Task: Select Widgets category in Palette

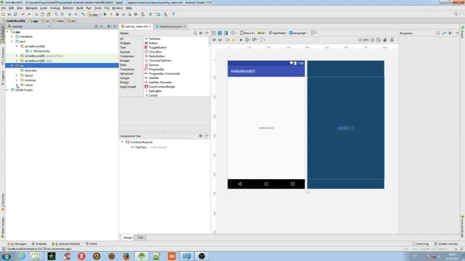Action: (126, 43)
